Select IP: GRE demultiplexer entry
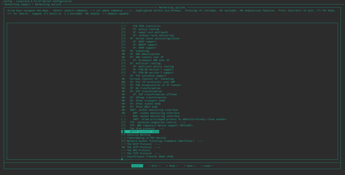345x175 pixels. click(x=141, y=54)
